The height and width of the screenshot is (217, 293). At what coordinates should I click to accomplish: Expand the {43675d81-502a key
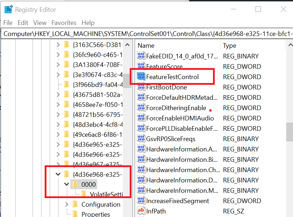pos(58,95)
